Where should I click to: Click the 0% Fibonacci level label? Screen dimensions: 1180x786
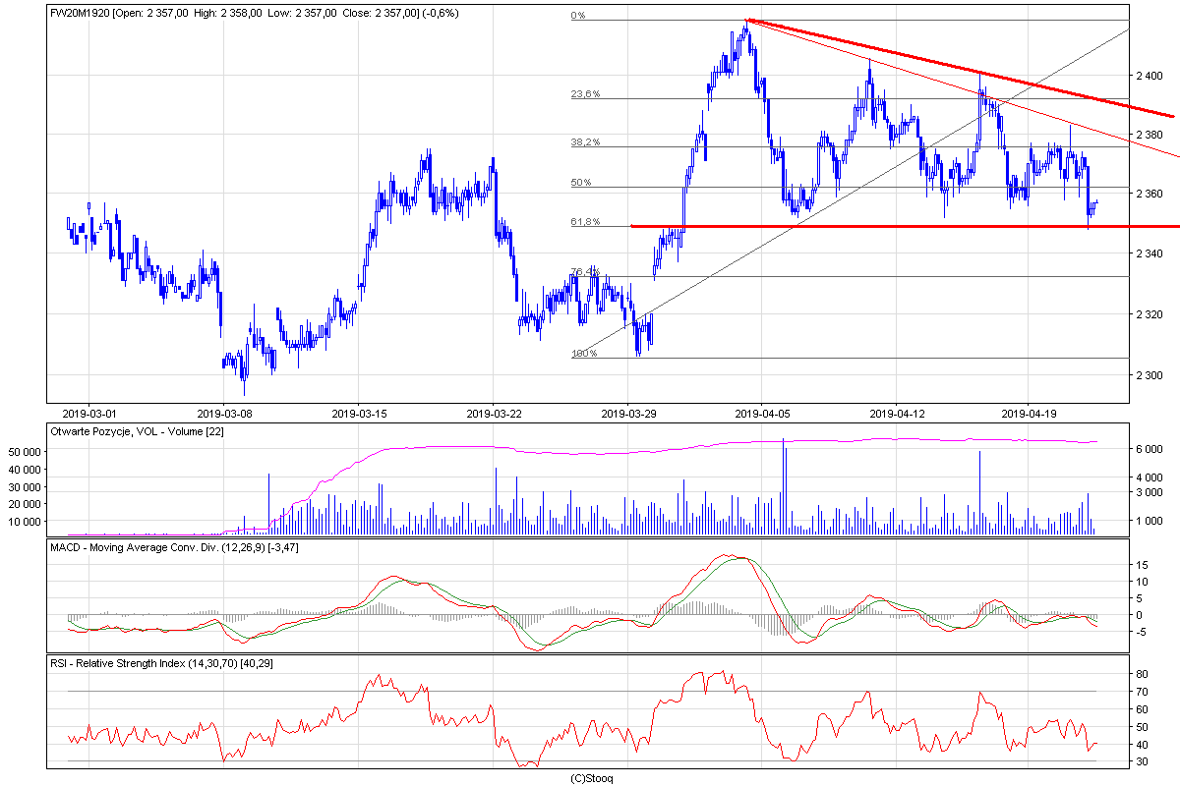578,16
